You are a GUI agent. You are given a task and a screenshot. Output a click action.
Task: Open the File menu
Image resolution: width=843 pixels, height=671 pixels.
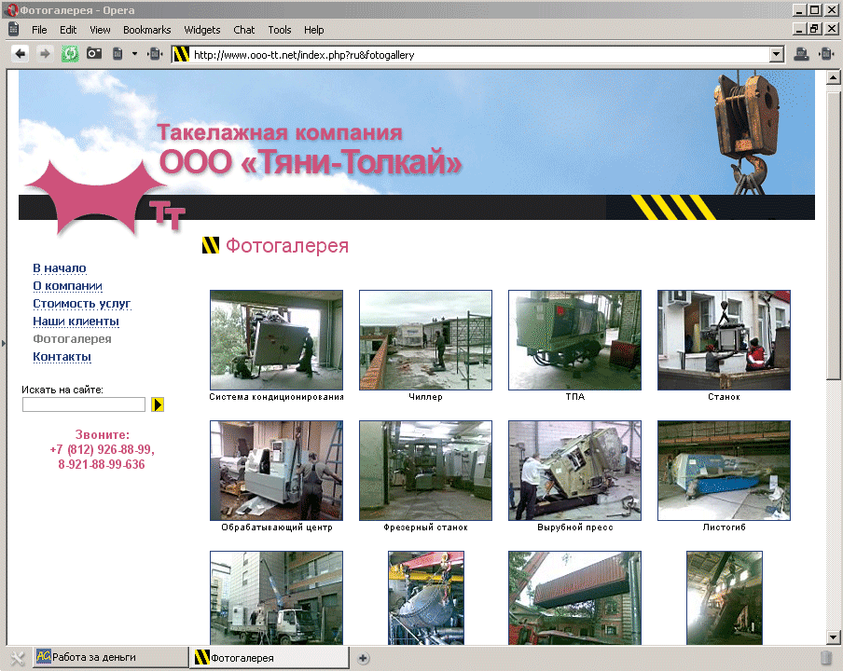point(39,30)
